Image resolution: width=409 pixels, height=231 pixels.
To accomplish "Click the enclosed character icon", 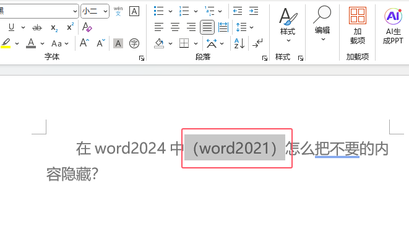I will [134, 43].
